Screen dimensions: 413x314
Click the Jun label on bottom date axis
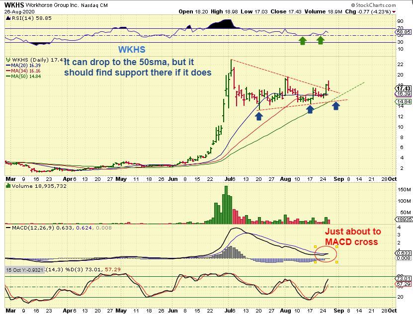173,311
